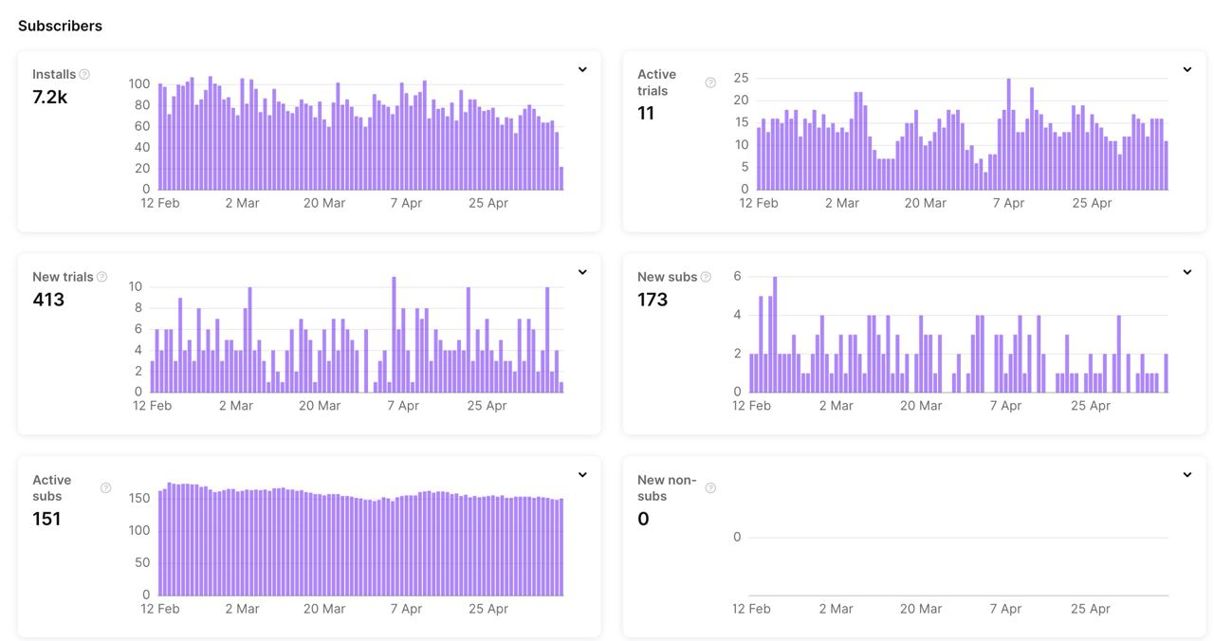This screenshot has width=1214, height=641.
Task: Expand the New non-subs card chevron
Action: 1186,474
